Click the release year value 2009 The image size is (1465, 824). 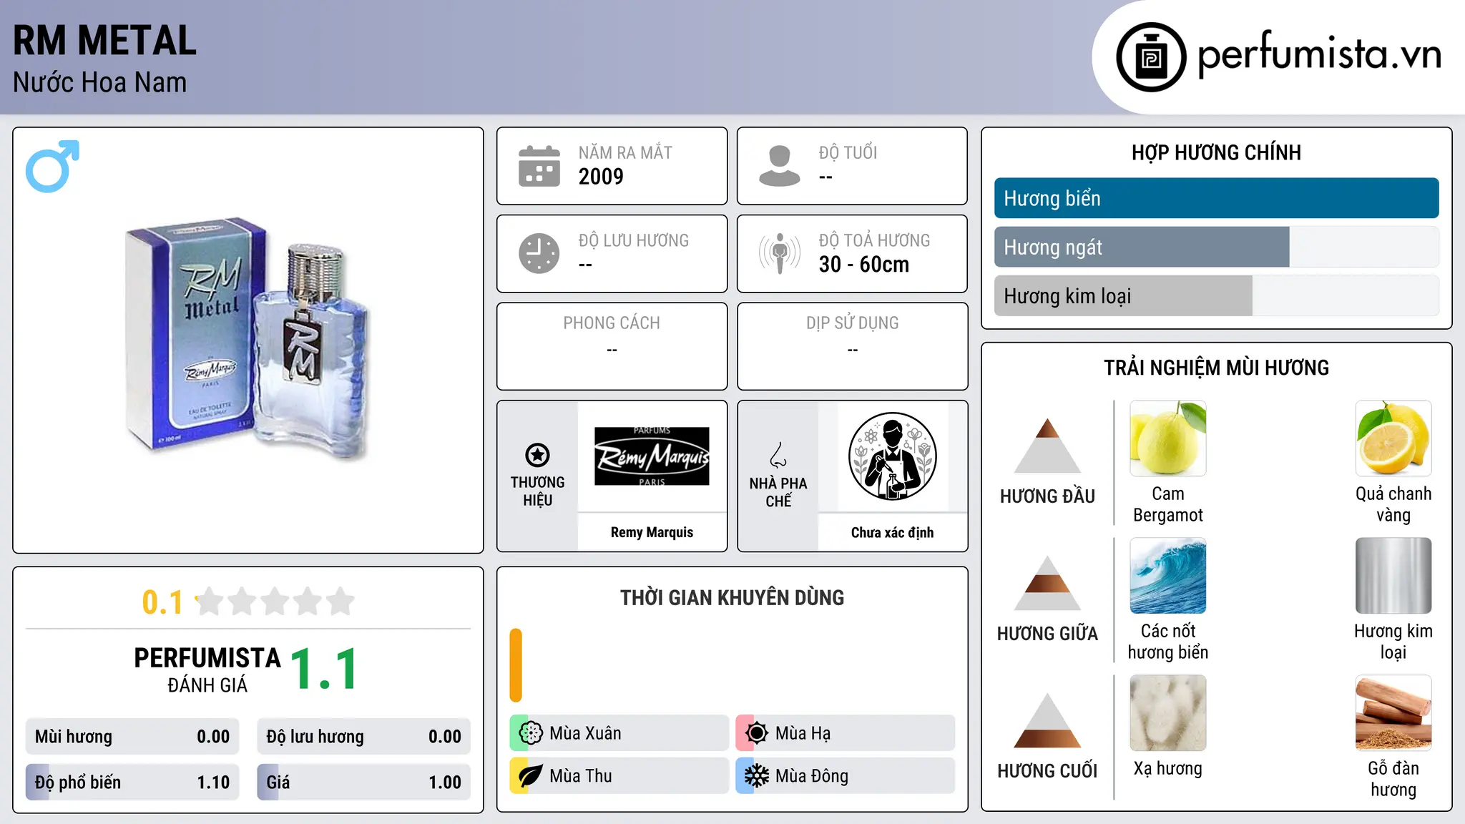click(x=601, y=176)
